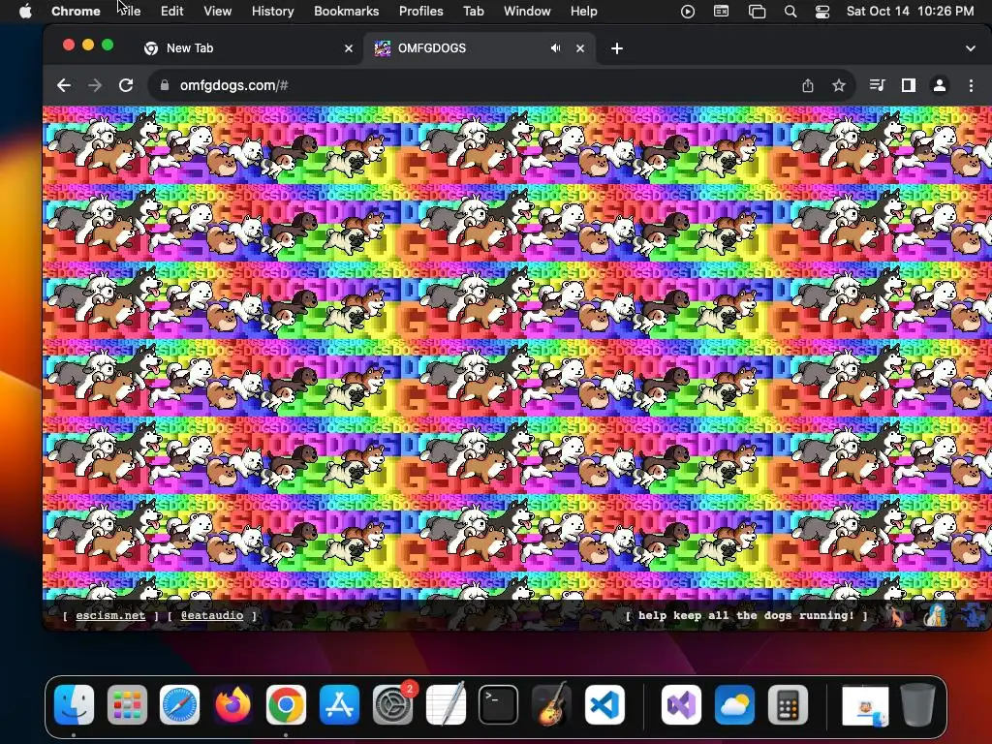The width and height of the screenshot is (992, 744).
Task: Open Visual Studio Code from the Dock
Action: [604, 704]
